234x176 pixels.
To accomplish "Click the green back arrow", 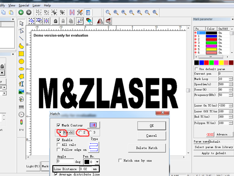I will (21, 12).
